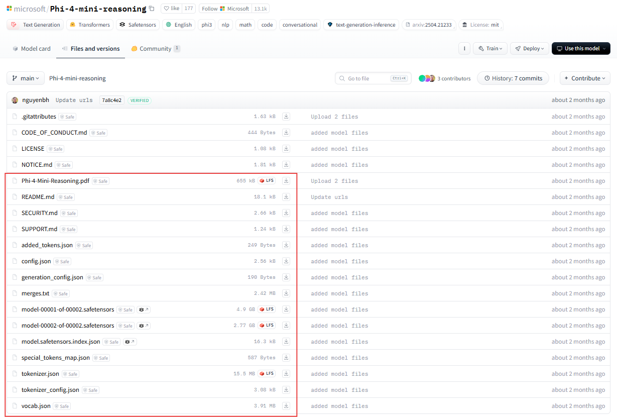This screenshot has height=417, width=617.
Task: Click the English language tag
Action: 179,25
